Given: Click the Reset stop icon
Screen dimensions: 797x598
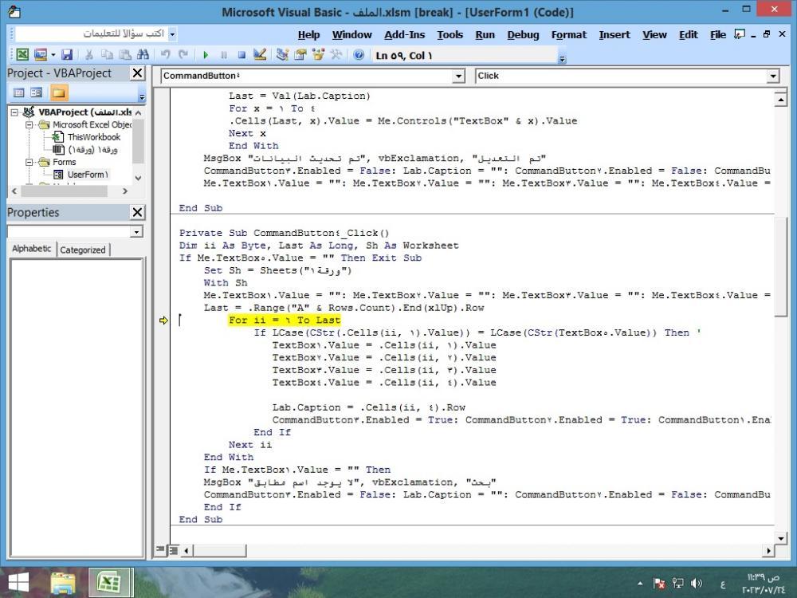Looking at the screenshot, I should pyautogui.click(x=241, y=54).
